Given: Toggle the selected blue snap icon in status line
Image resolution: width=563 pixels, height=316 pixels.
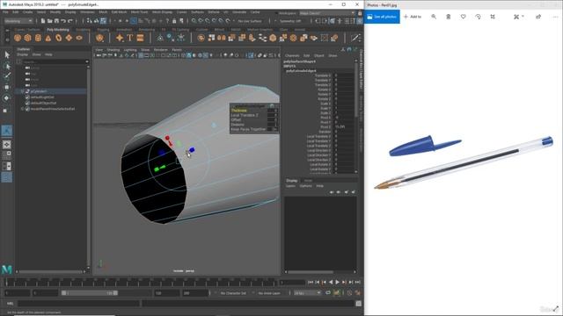Looking at the screenshot, I should (x=133, y=21).
